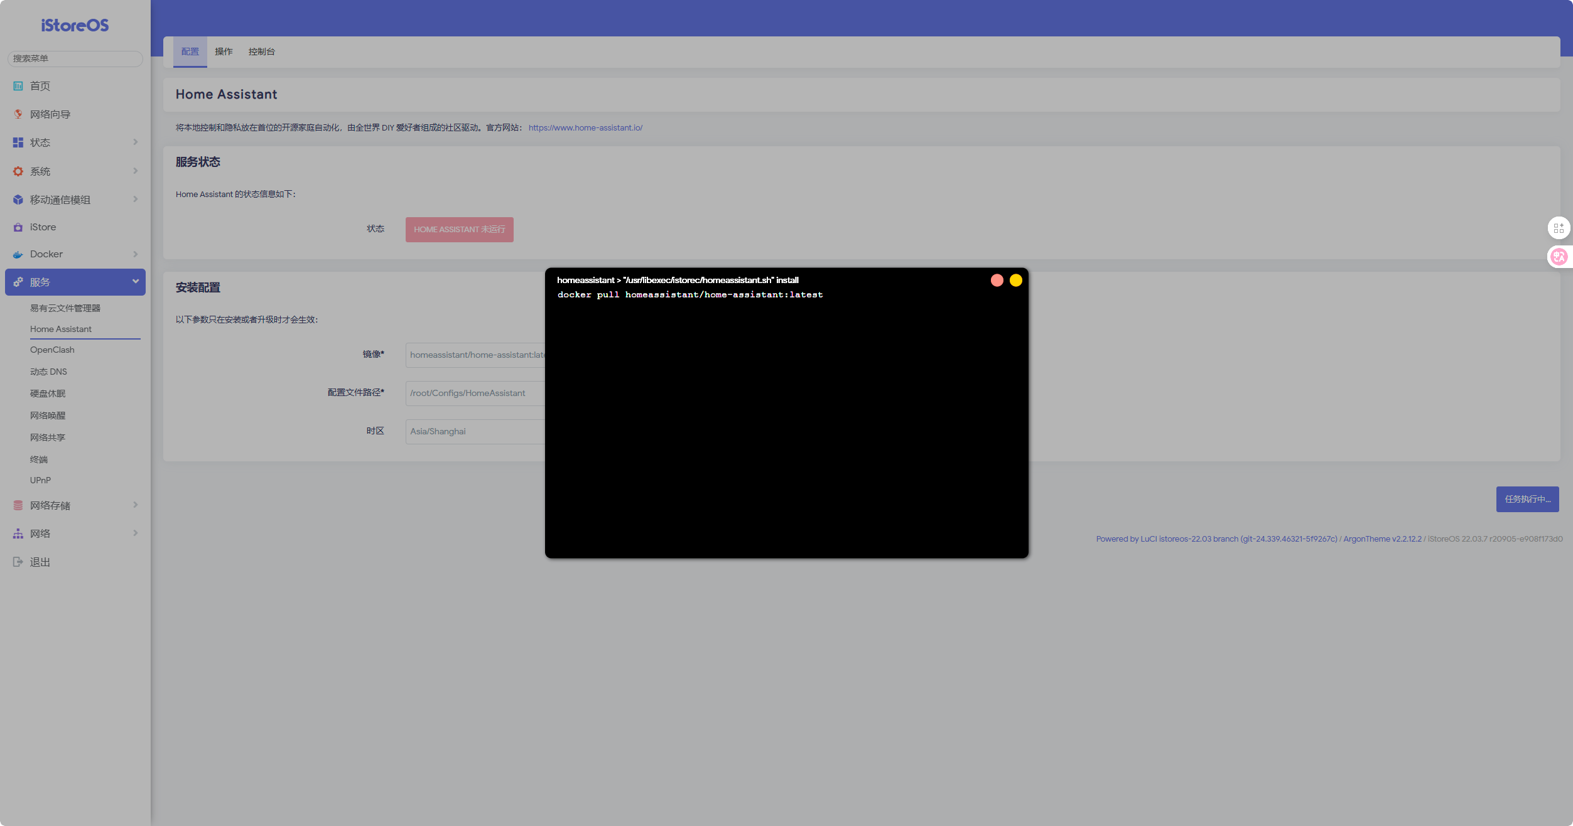The width and height of the screenshot is (1573, 826).
Task: Click the pink translate floating icon
Action: (1559, 256)
